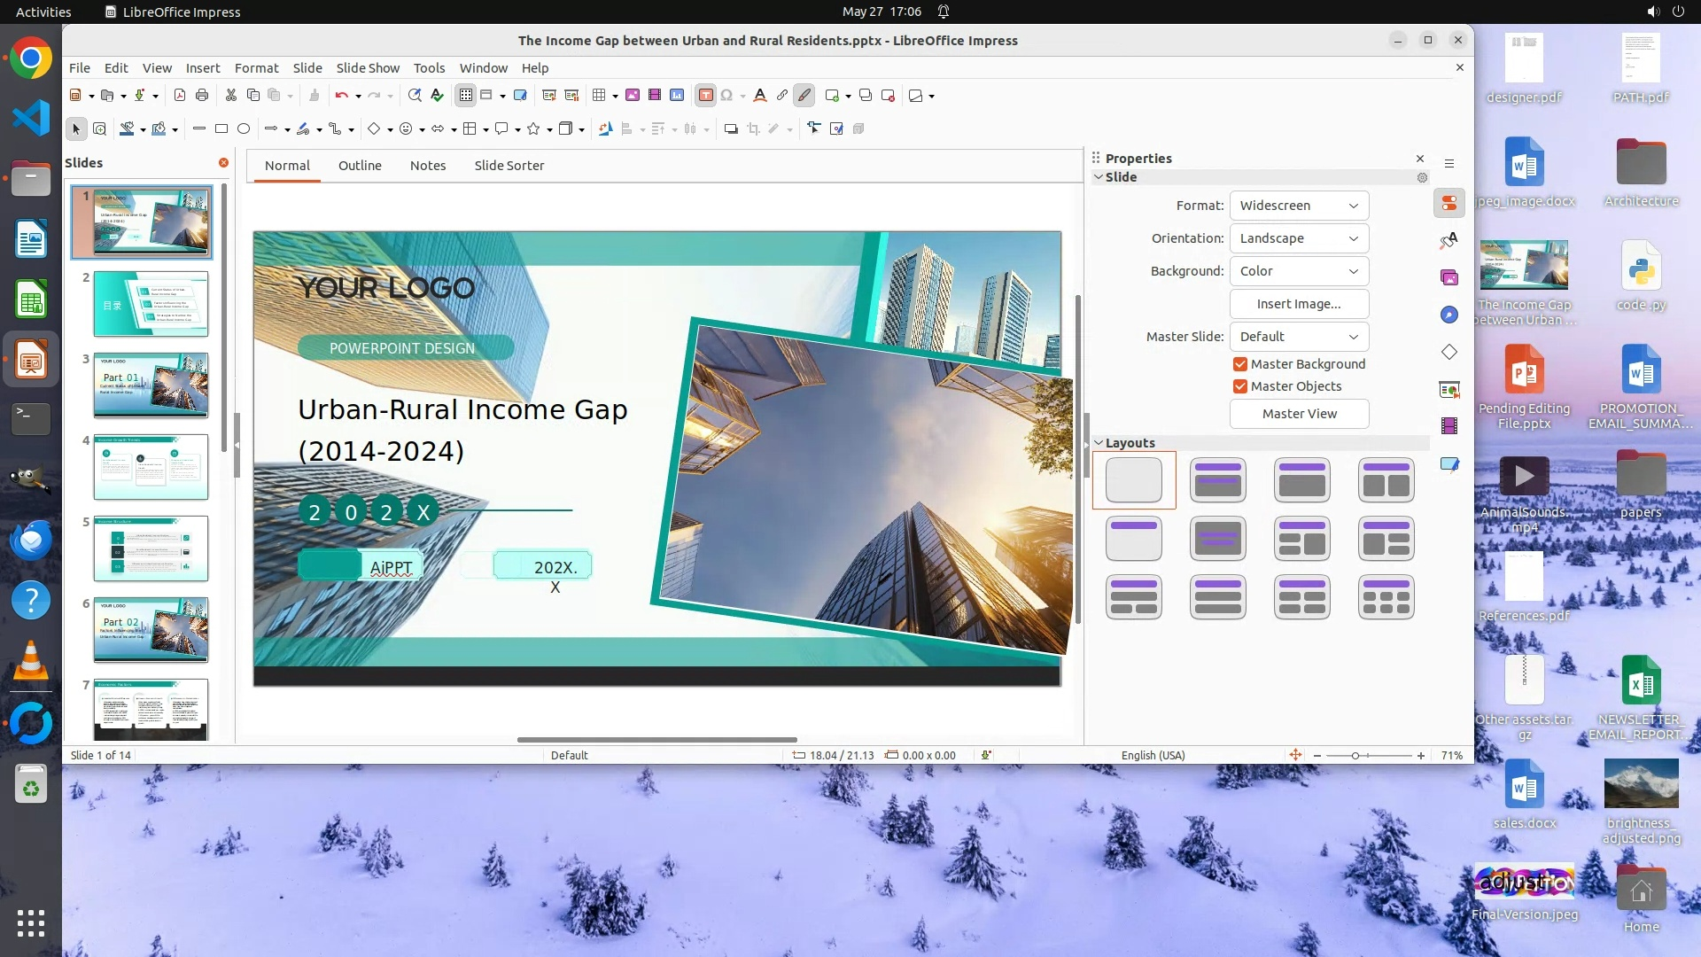Click the zoom slider in status bar
Viewport: 1701px width, 957px height.
pos(1355,756)
